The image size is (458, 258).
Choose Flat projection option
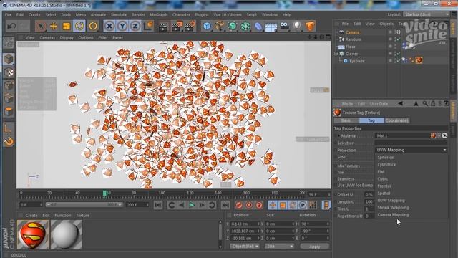tap(381, 172)
